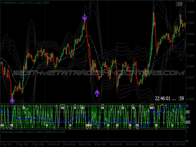Viewport: 196px width, 147px height.
Task: Click the 27 Dec 13:00 time axis label
Action: 22,144
